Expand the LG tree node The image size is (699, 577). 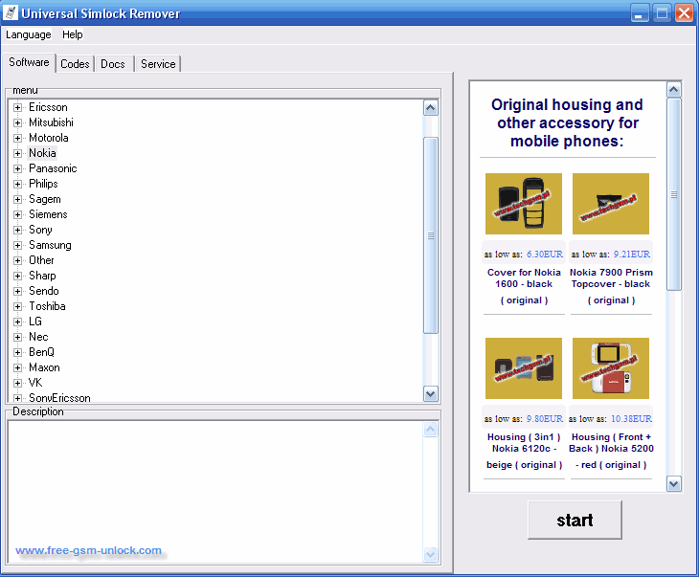(x=17, y=322)
